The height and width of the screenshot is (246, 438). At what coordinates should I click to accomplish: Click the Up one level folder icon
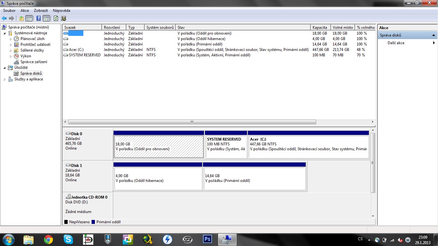coord(21,18)
